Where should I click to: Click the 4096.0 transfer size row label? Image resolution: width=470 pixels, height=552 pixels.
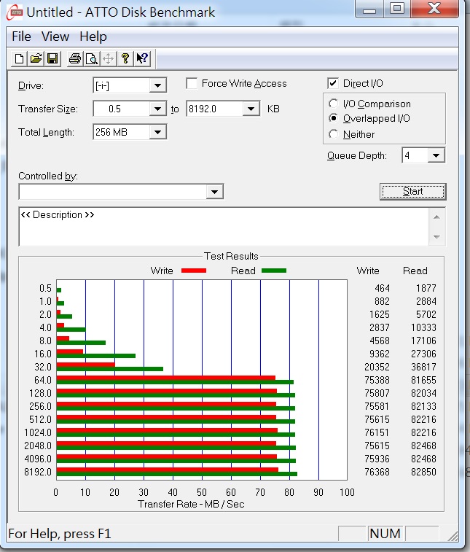38,459
